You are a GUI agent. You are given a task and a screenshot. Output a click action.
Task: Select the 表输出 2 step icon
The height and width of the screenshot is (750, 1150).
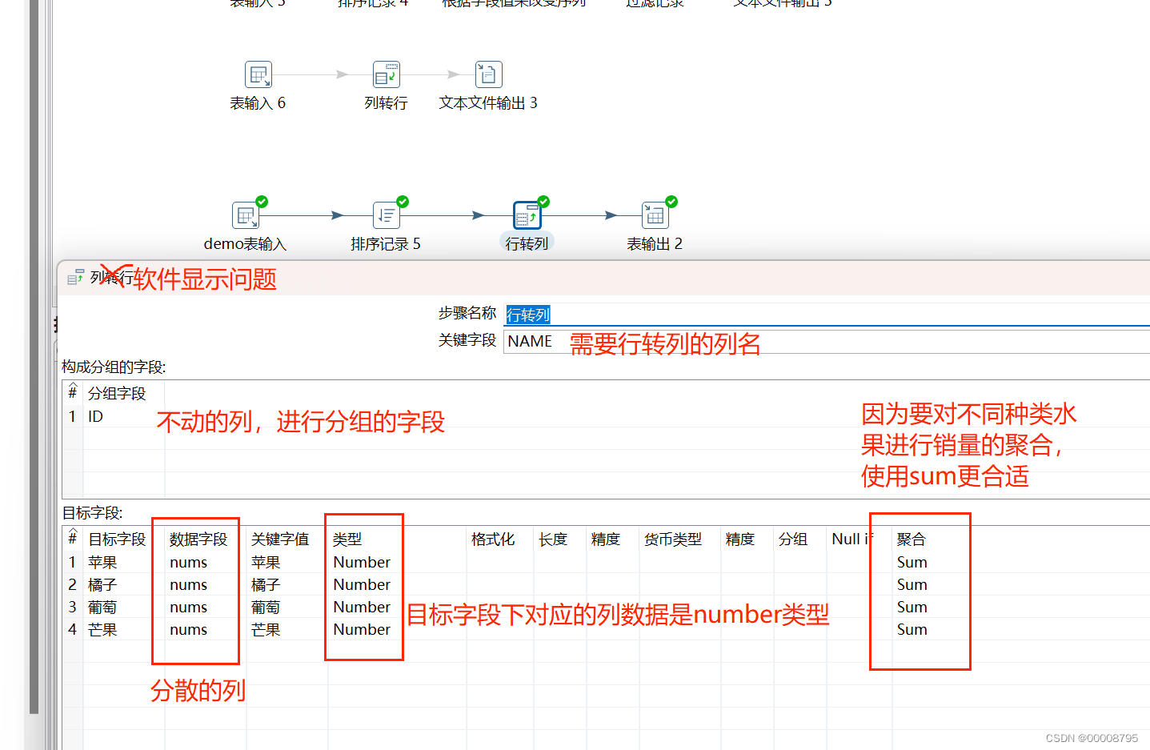click(655, 215)
